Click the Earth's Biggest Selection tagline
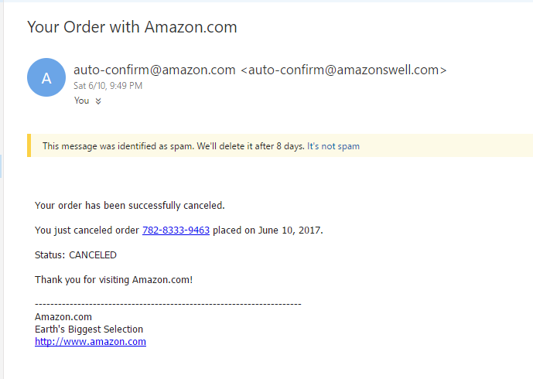Screen dimensions: 533x379 tap(89, 329)
